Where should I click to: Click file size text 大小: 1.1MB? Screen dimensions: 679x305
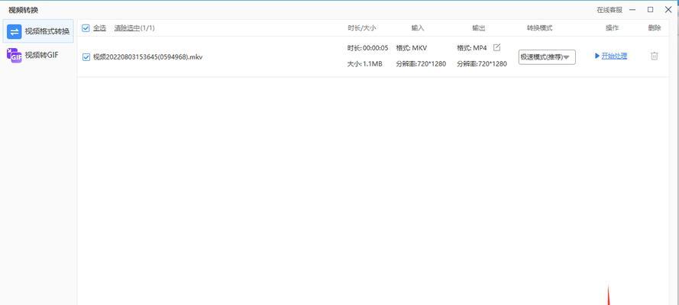click(x=364, y=64)
